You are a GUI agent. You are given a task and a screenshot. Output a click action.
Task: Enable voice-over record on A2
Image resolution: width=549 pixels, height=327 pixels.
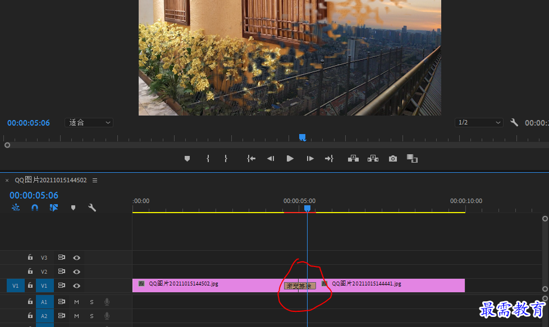(x=107, y=316)
